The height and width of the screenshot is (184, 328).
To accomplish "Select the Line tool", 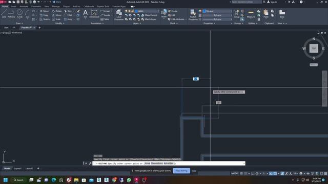I will coord(4,14).
